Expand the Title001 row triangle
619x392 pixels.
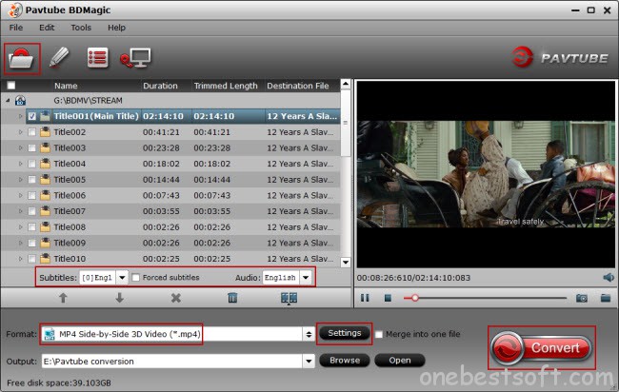click(x=21, y=116)
